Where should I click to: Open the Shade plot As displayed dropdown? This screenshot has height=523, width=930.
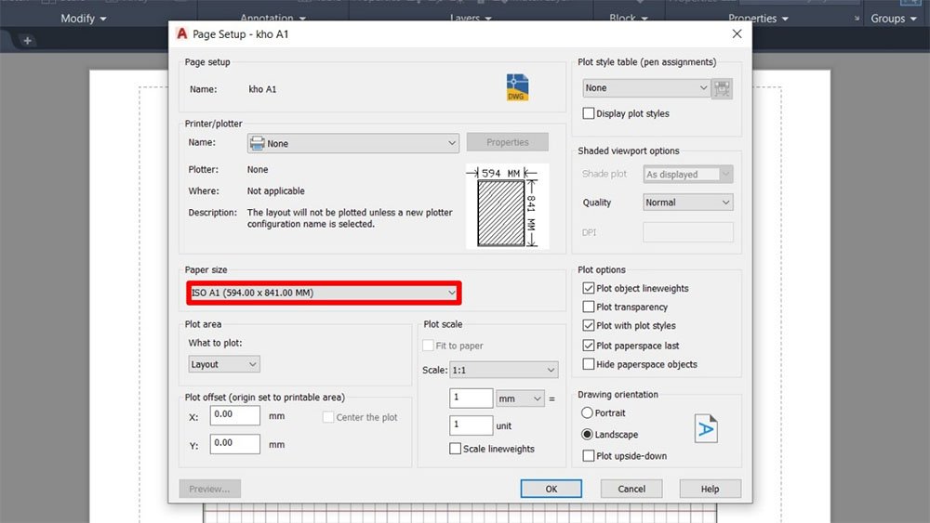688,174
